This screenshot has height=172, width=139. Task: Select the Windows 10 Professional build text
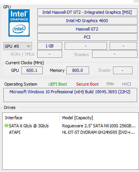[x=70, y=92]
